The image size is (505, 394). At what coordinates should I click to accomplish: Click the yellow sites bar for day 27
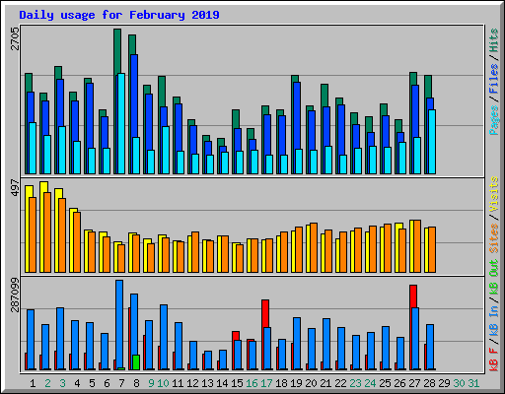pos(411,246)
